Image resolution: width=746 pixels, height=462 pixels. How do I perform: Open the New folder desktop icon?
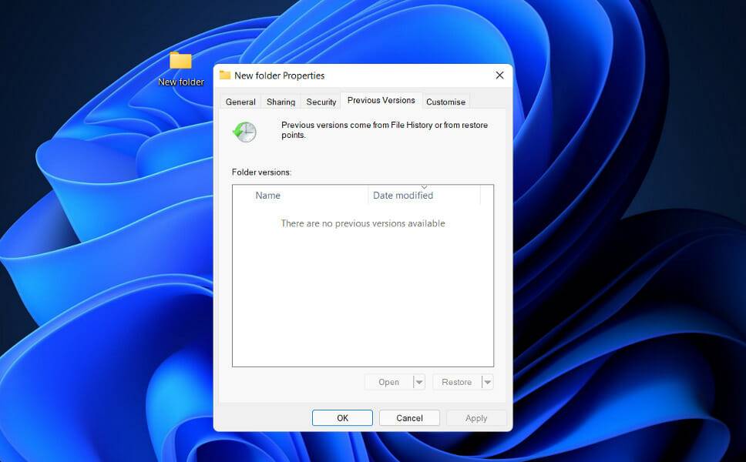pyautogui.click(x=180, y=63)
